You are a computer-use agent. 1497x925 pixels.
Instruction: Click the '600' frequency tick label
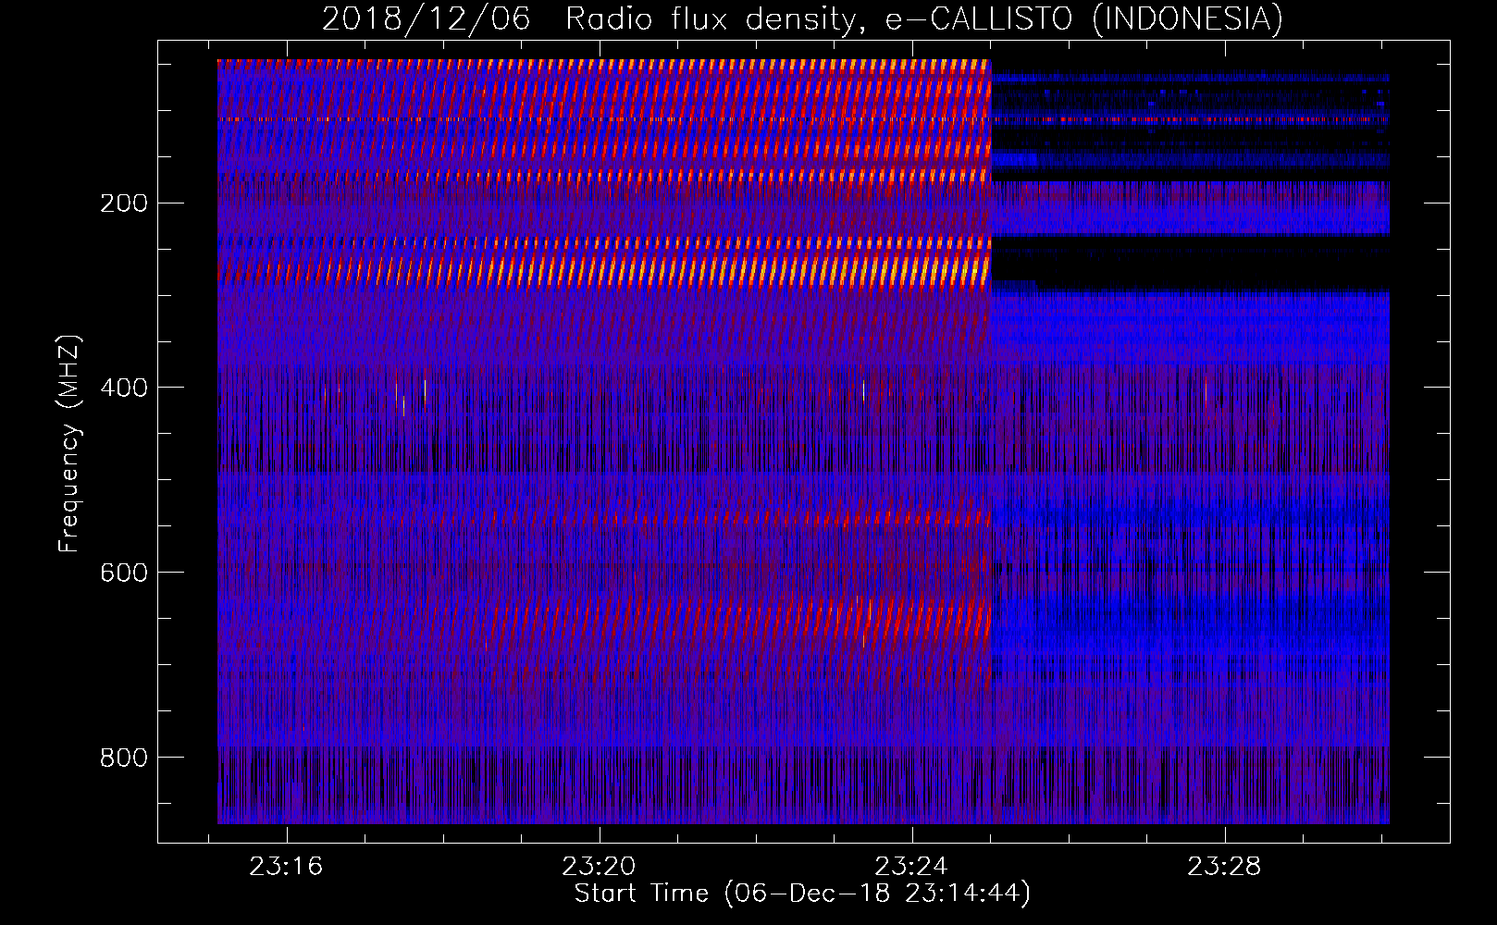point(124,573)
